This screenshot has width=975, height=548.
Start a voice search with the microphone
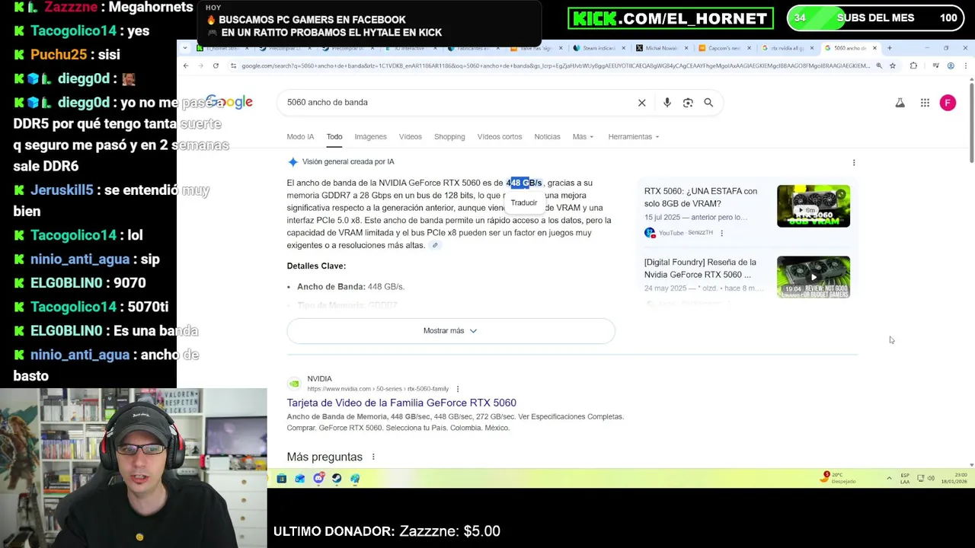pyautogui.click(x=667, y=103)
